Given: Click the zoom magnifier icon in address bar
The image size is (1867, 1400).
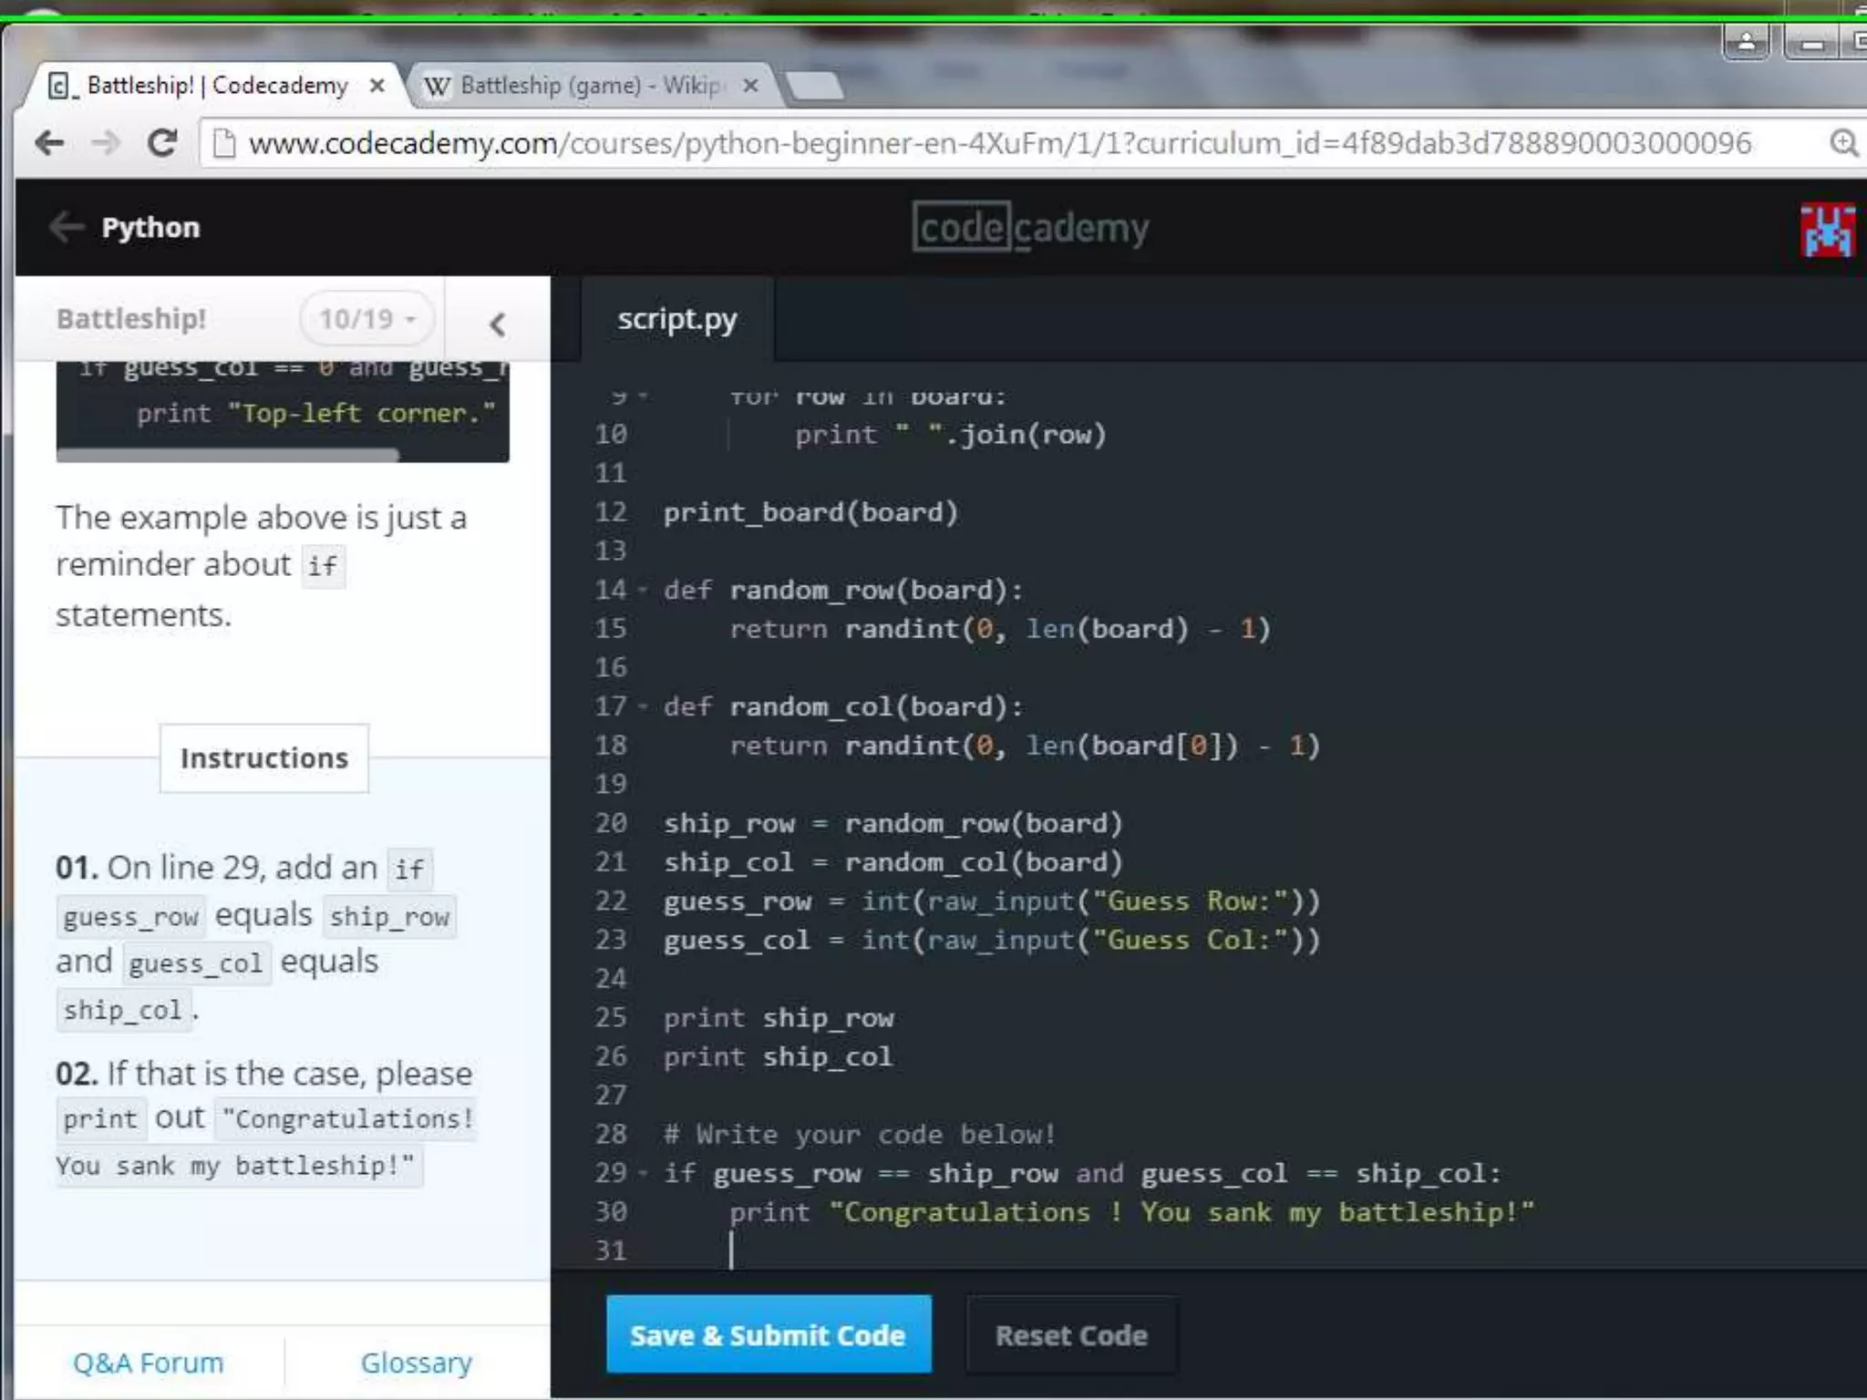Looking at the screenshot, I should point(1842,143).
